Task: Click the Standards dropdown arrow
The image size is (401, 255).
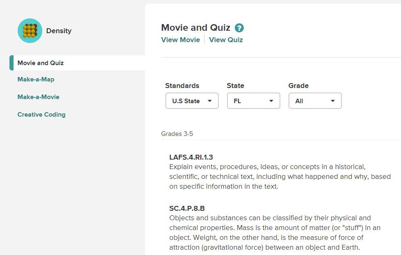Action: coord(210,101)
